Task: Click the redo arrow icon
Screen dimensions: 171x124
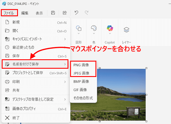Action: point(87,13)
